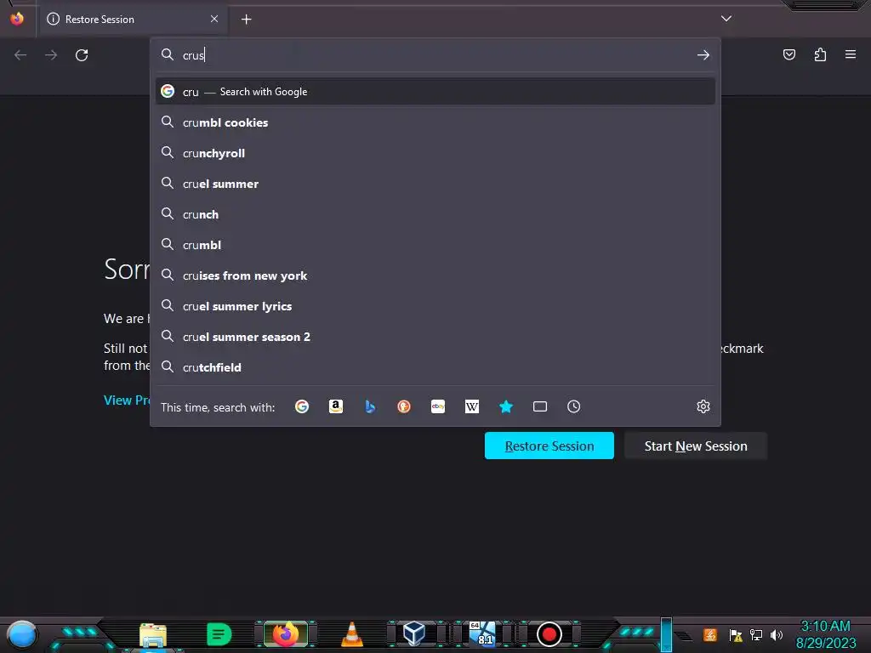Search this time with Amazon icon
Screen dimensions: 871x653
[x=335, y=406]
